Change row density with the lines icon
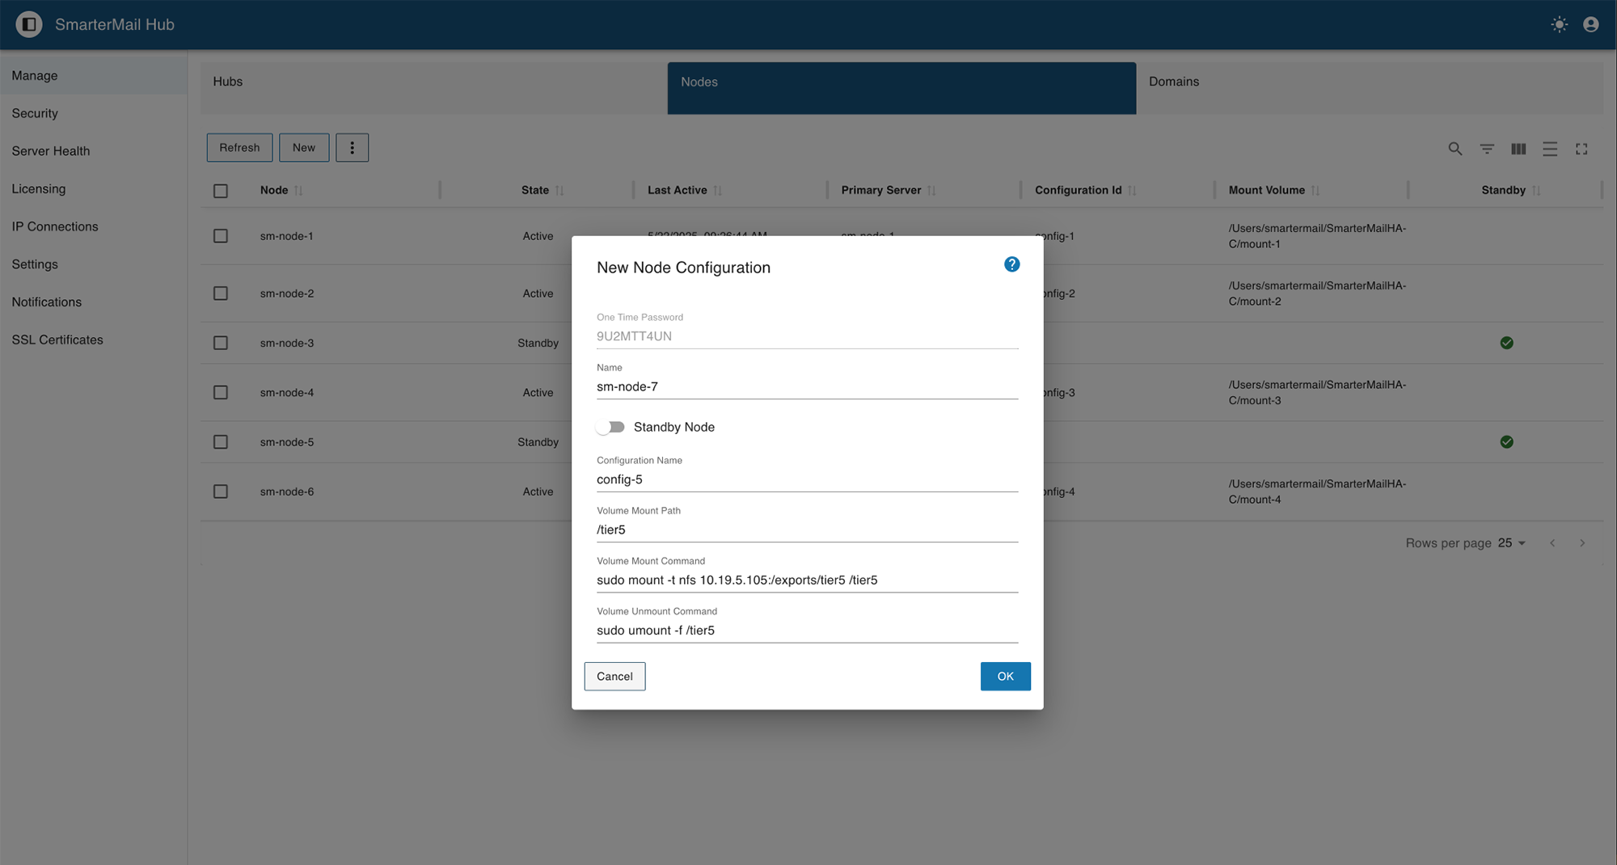 click(x=1549, y=149)
